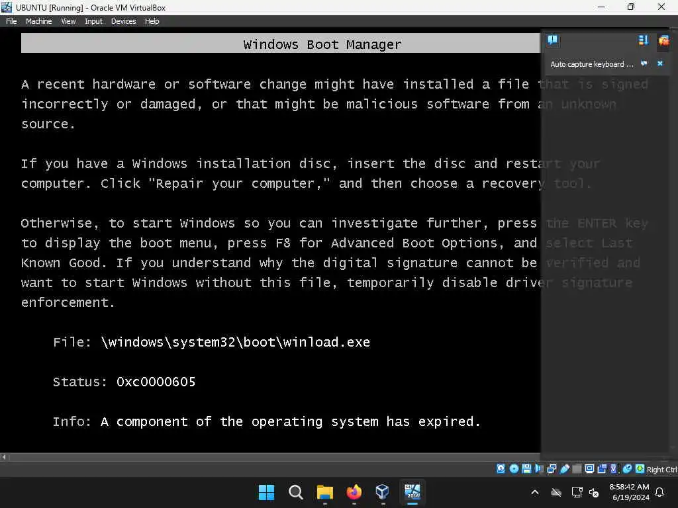Click the muted volume tray icon

(594, 492)
